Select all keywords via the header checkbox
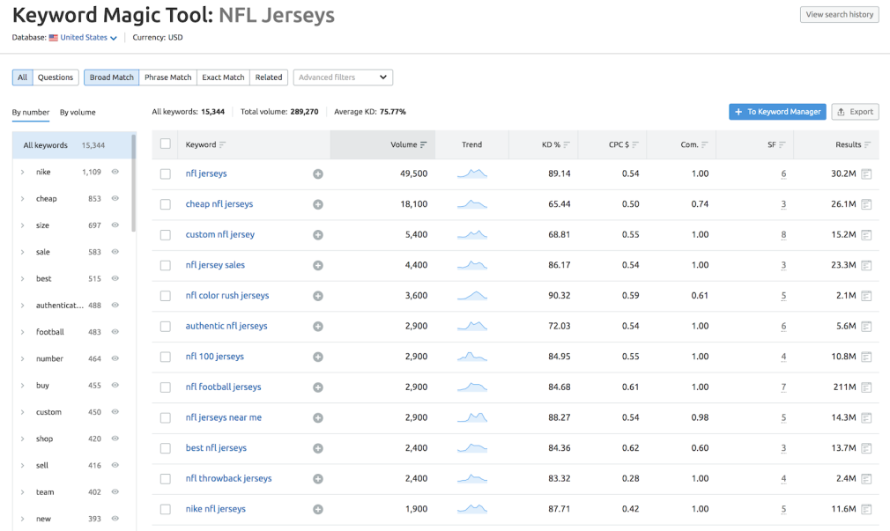 [x=165, y=144]
